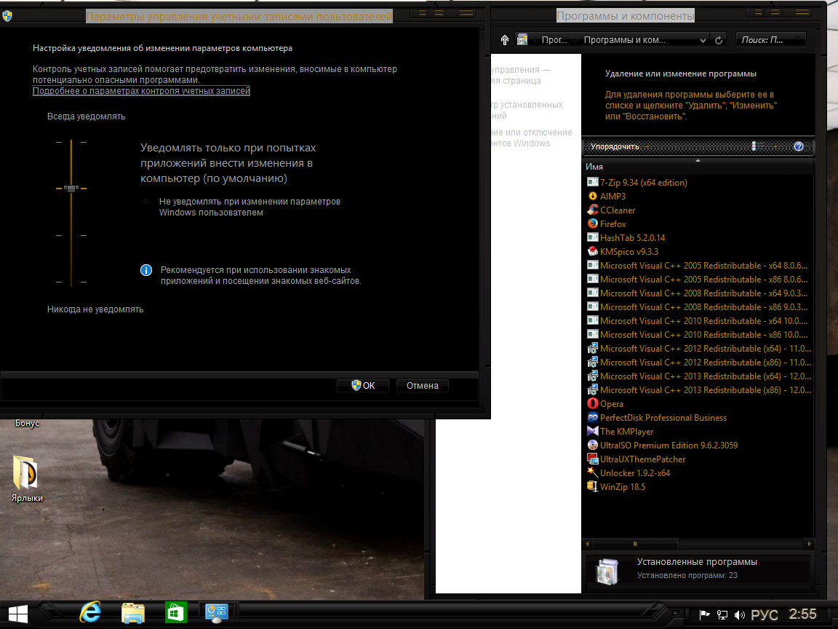Click the horizontal scrollbar left arrow in program list

[x=587, y=544]
